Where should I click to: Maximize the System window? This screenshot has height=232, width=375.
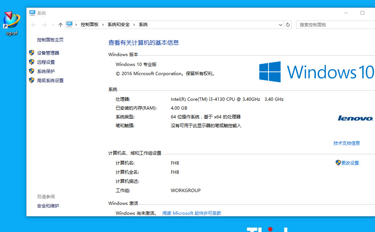[362, 13]
